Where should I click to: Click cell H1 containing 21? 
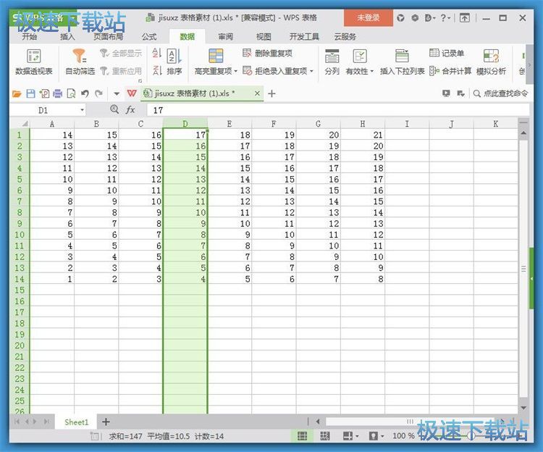click(x=363, y=135)
